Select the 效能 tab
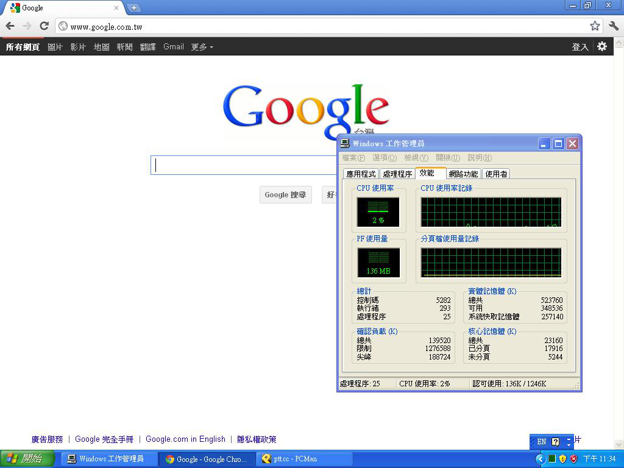Image resolution: width=624 pixels, height=468 pixels. point(430,172)
